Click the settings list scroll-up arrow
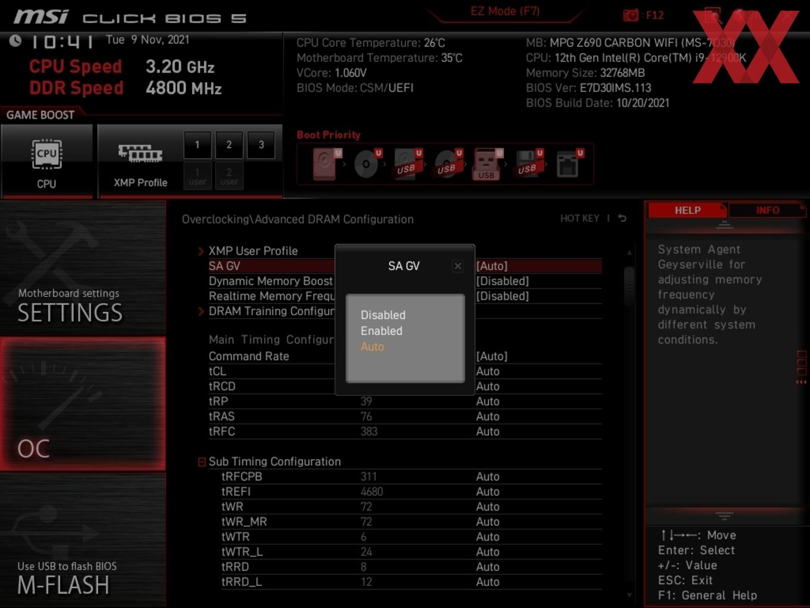 coord(629,253)
